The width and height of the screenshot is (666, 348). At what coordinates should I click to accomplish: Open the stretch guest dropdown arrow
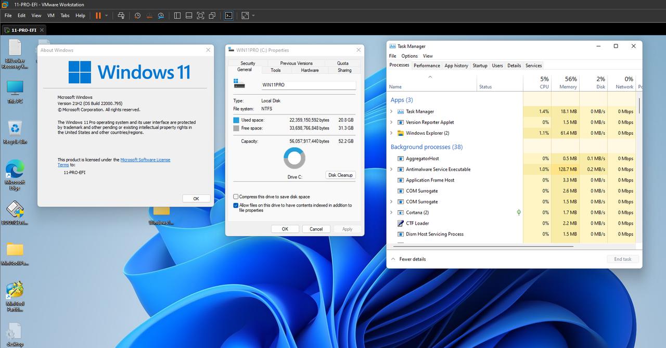(253, 16)
